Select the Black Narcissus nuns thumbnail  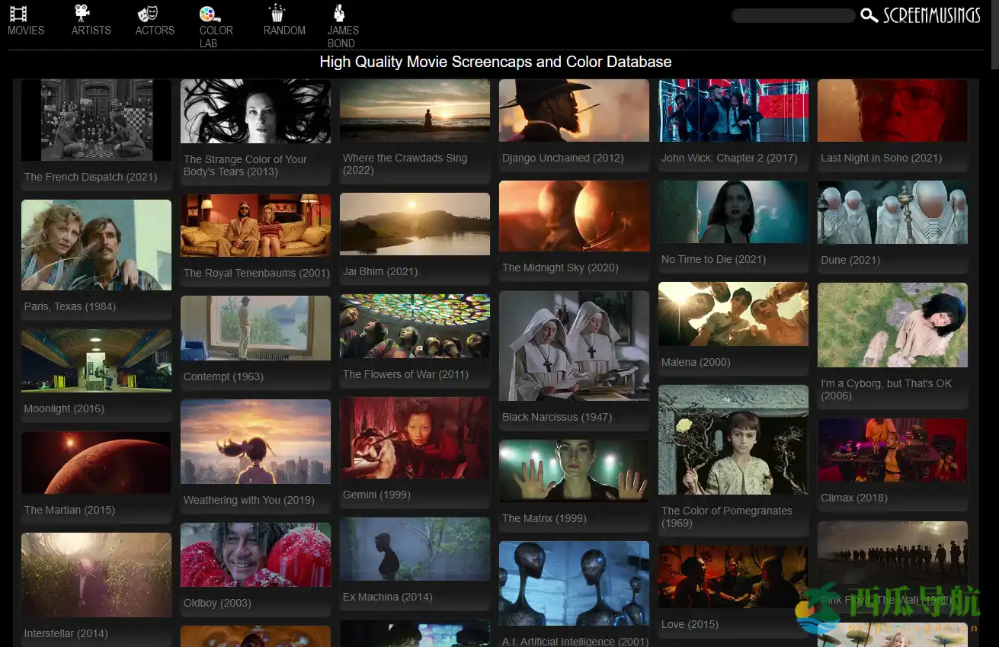[574, 345]
